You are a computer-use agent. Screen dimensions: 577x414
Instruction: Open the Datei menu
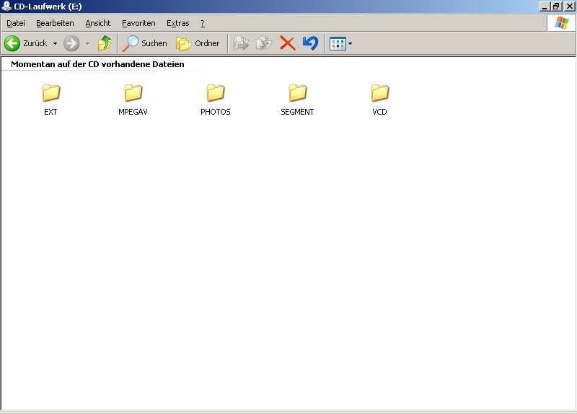(16, 23)
